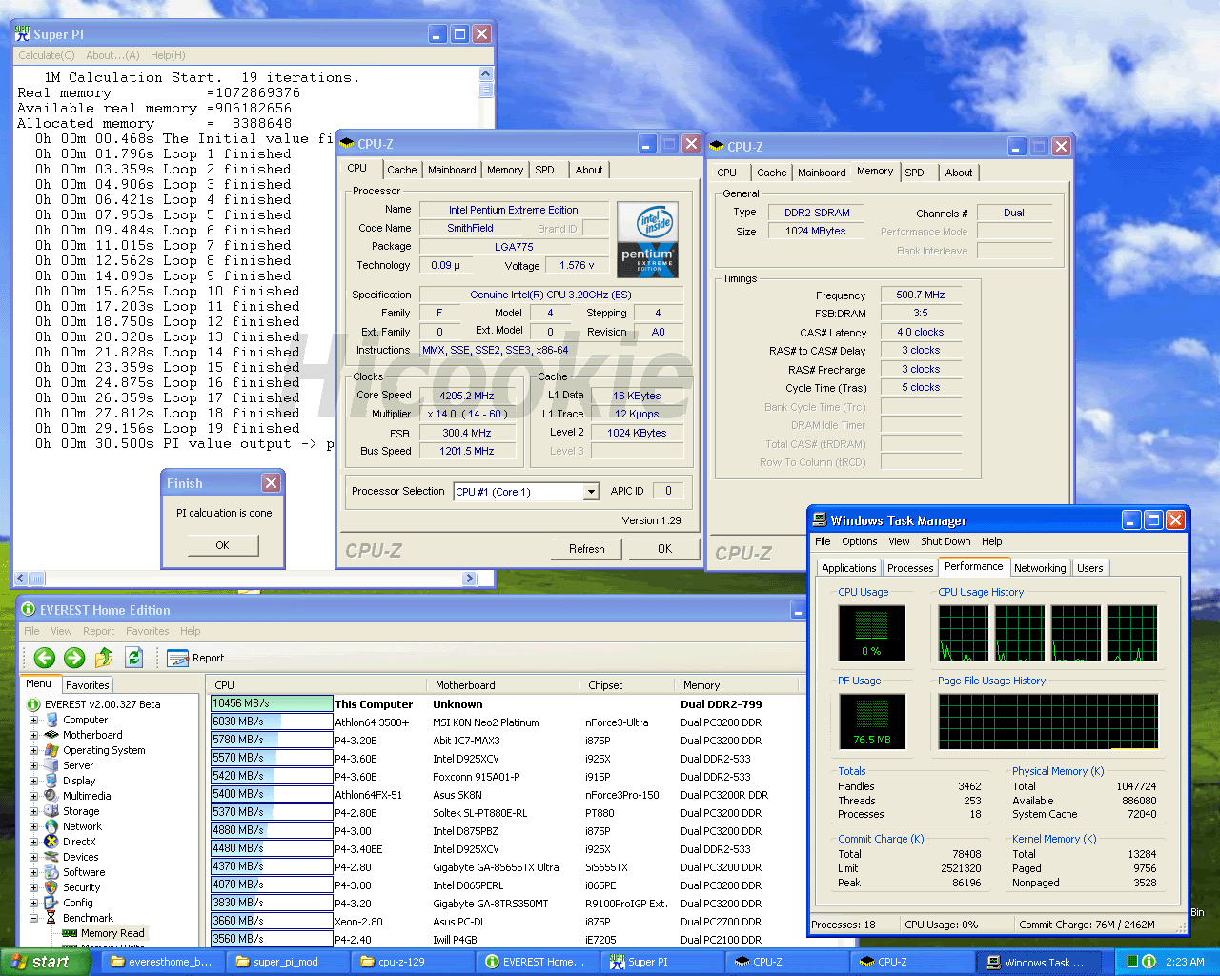Open the Cache tab in left CPU-Z window
This screenshot has height=976, width=1220.
tap(401, 170)
